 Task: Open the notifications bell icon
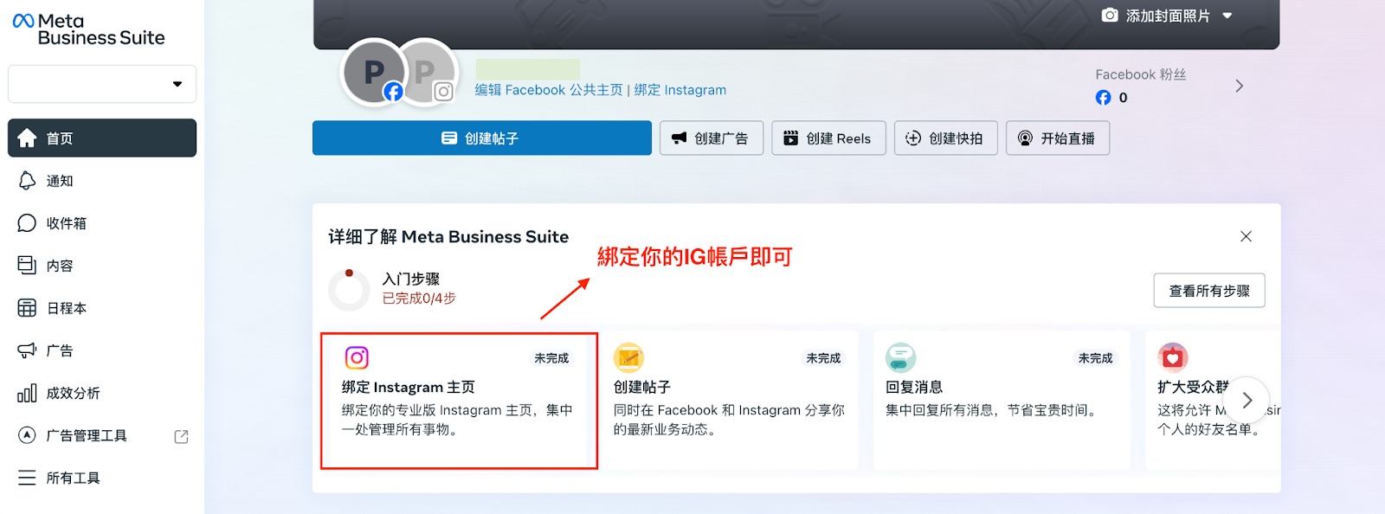click(27, 180)
